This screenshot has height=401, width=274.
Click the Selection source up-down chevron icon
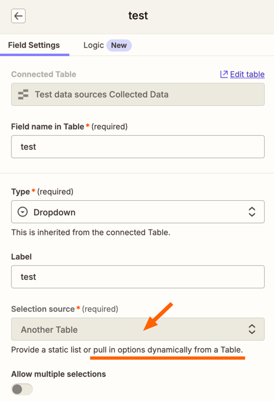pyautogui.click(x=252, y=329)
